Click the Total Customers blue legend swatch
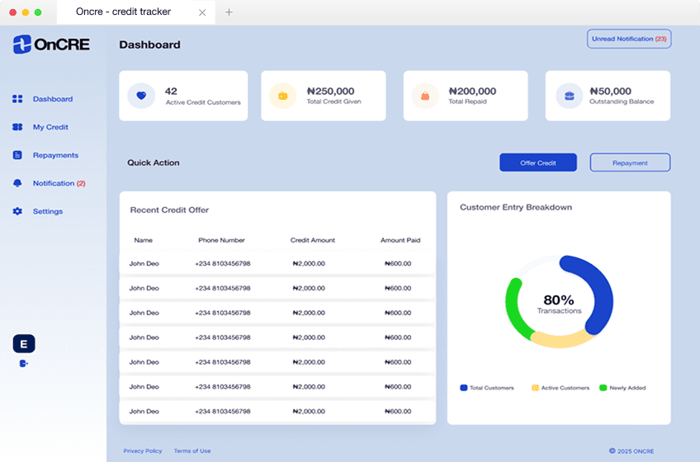700x462 pixels. point(464,388)
